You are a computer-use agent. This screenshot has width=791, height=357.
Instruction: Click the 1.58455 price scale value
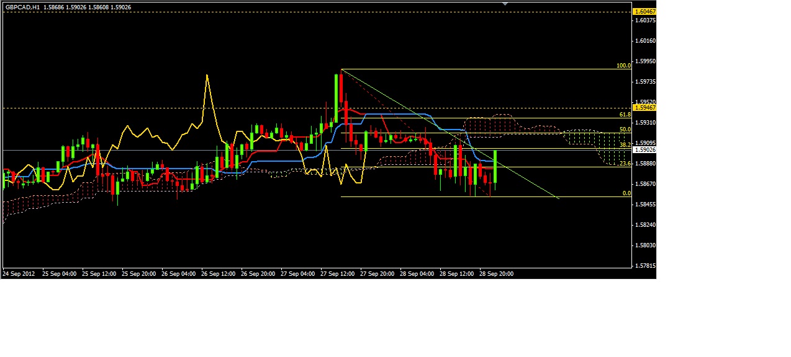click(x=646, y=205)
